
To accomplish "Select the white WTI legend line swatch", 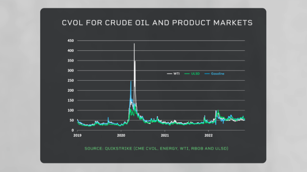I will click(x=169, y=73).
